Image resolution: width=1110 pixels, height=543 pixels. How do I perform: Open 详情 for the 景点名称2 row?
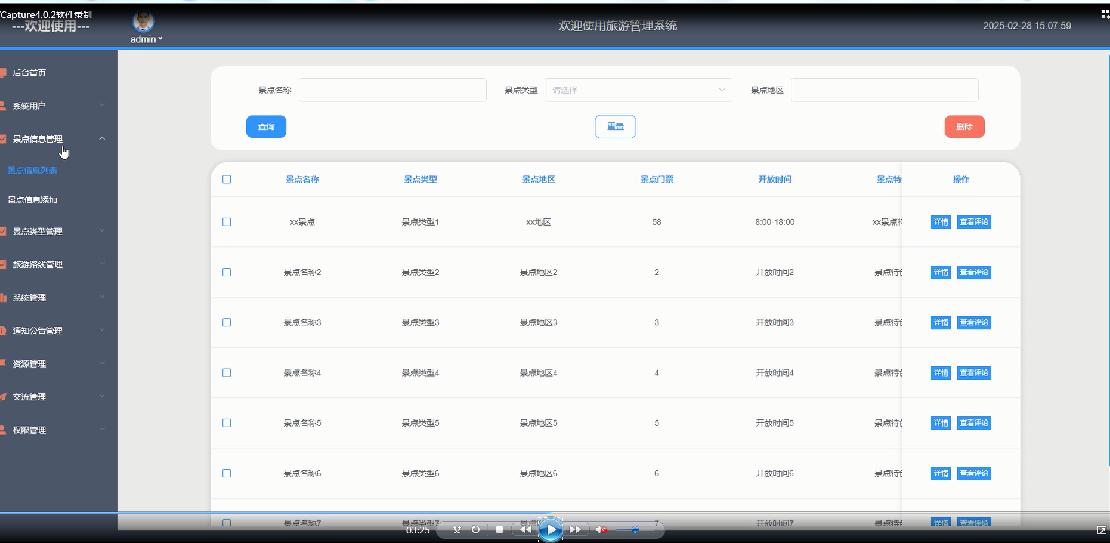[x=941, y=272]
